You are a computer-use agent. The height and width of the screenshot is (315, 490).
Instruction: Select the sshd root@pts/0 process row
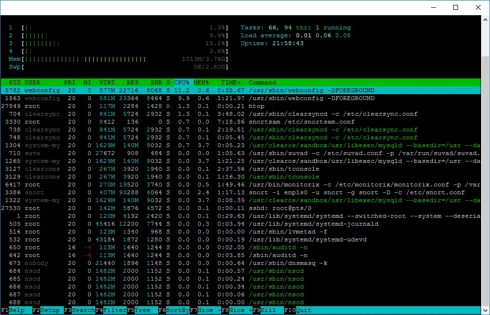[x=241, y=208]
